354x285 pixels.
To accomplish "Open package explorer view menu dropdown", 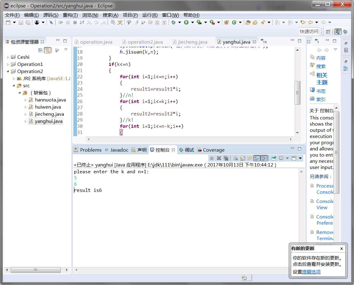I will tap(66, 50).
